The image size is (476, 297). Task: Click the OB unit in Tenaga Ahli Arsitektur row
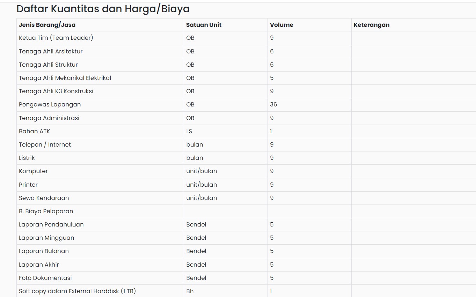tap(190, 51)
